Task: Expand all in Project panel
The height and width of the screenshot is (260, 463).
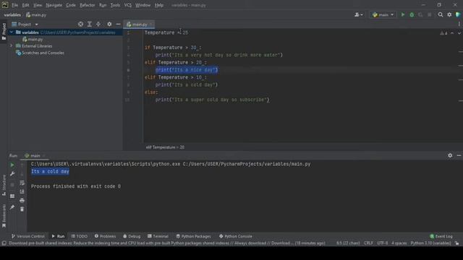Action: pos(90,24)
